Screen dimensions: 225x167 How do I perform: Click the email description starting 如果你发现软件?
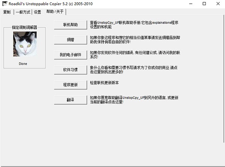(x=135, y=55)
